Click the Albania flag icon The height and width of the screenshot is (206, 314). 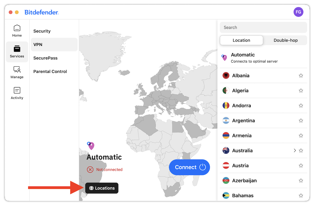click(x=226, y=76)
